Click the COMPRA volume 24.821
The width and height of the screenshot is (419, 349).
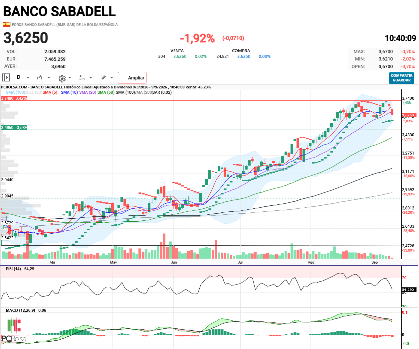point(223,57)
